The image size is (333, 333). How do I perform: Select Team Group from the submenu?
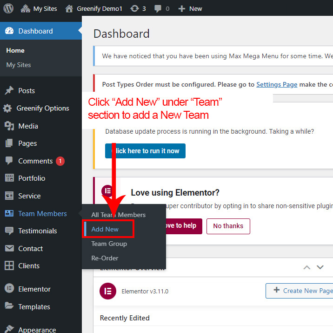click(109, 244)
